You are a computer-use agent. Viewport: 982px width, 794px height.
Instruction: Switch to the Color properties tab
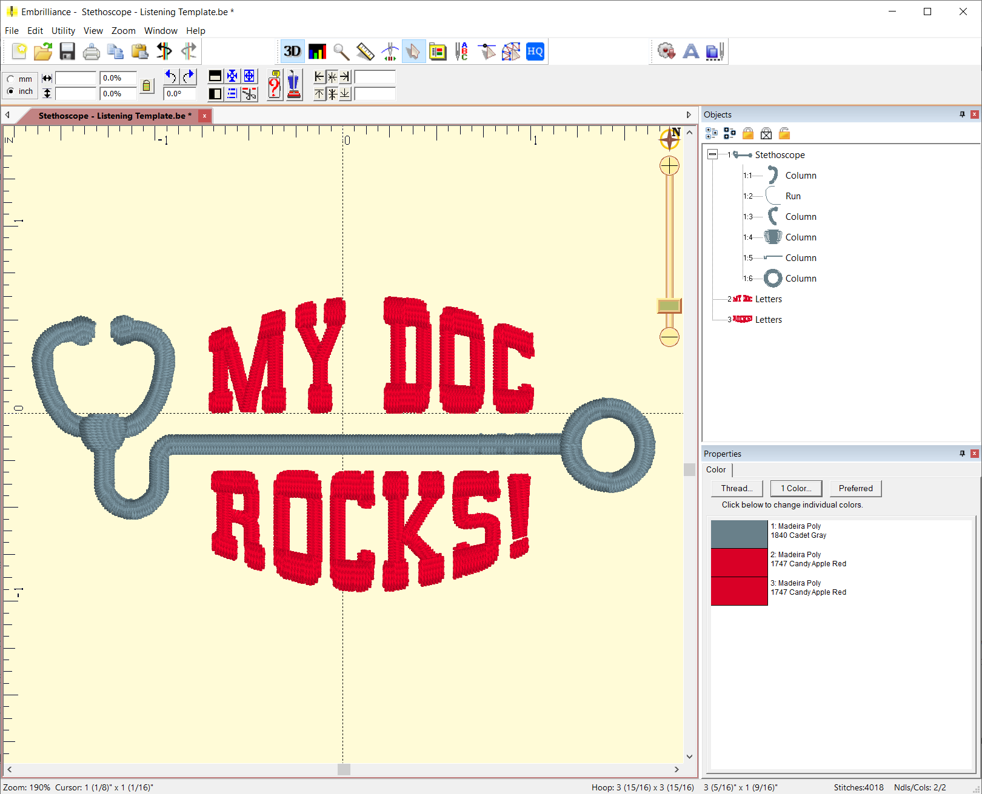[716, 469]
